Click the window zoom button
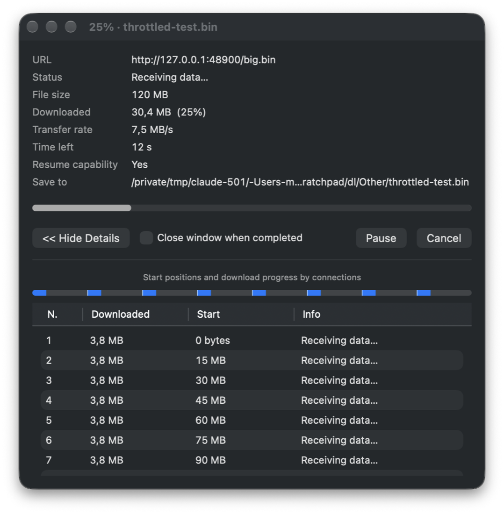This screenshot has height=514, width=504. point(71,27)
